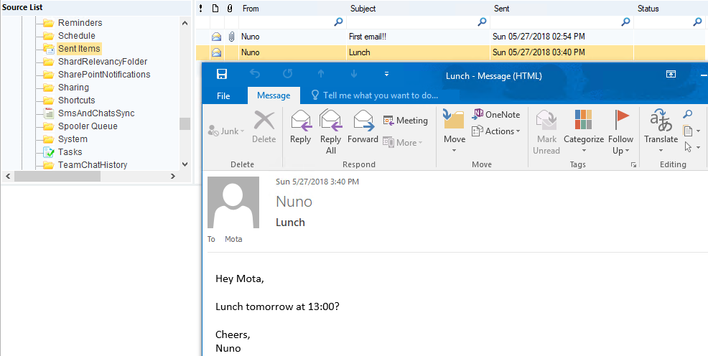Click the Find magnifier in Editing group

688,114
